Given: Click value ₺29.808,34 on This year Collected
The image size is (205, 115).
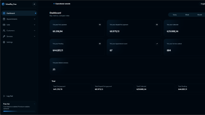Looking at the screenshot, I should click(x=172, y=31).
